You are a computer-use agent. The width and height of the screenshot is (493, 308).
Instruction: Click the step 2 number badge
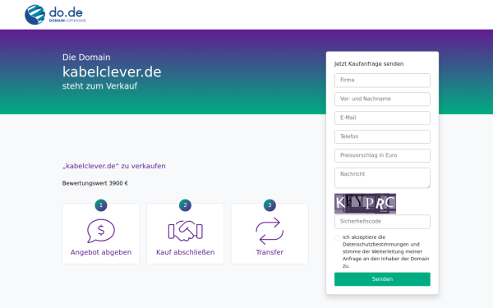coord(185,205)
